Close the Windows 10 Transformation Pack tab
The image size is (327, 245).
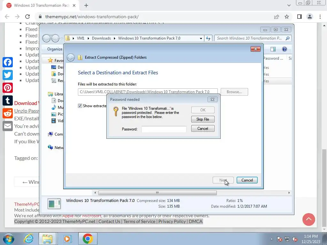coord(74,5)
